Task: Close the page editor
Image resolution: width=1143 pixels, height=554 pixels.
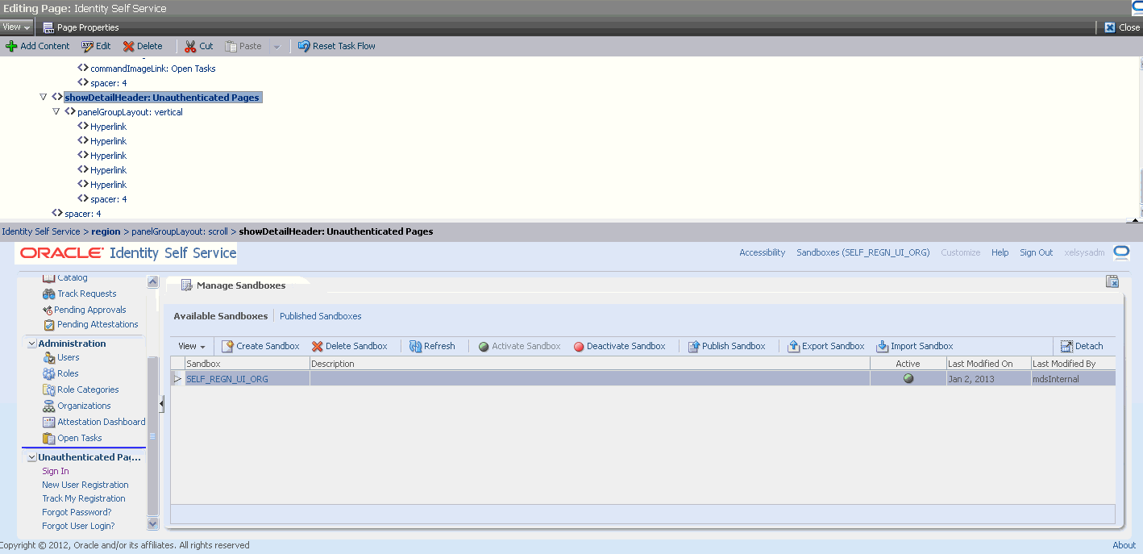Action: (1122, 27)
